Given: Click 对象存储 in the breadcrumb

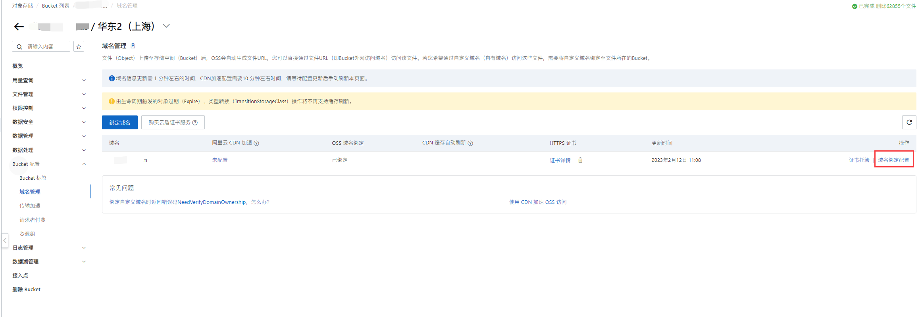Looking at the screenshot, I should click(x=23, y=6).
